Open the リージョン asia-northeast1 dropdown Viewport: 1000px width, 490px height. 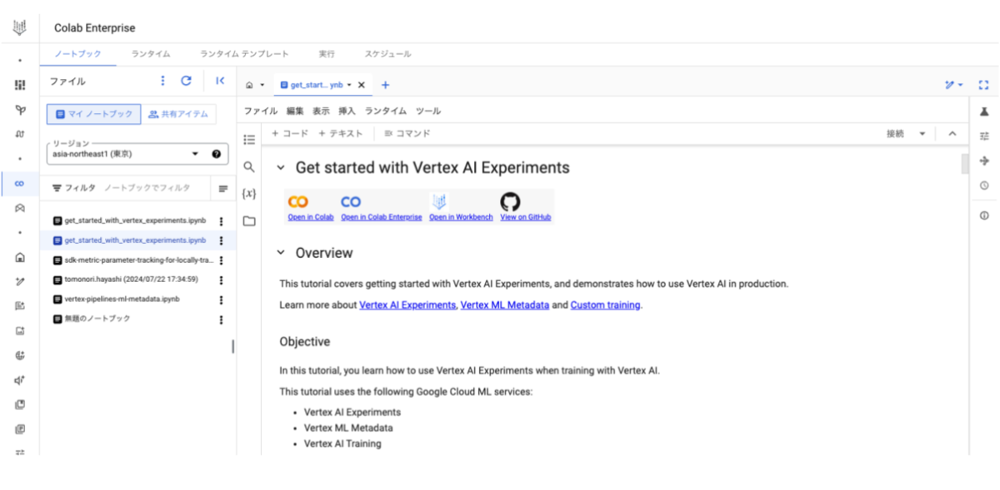click(x=137, y=154)
